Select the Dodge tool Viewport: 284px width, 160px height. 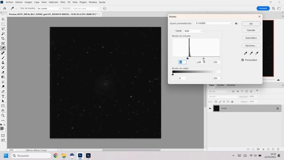(3, 87)
